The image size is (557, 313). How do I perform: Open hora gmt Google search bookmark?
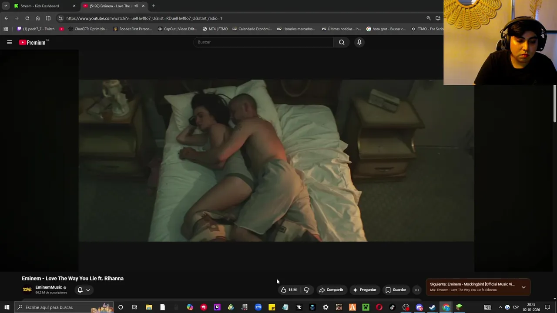386,29
